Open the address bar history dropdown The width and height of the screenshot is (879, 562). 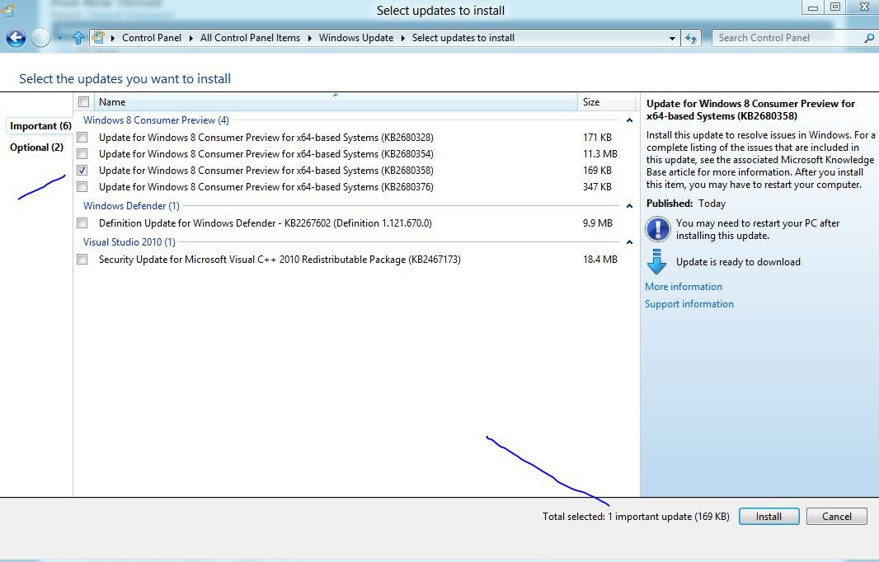coord(672,38)
